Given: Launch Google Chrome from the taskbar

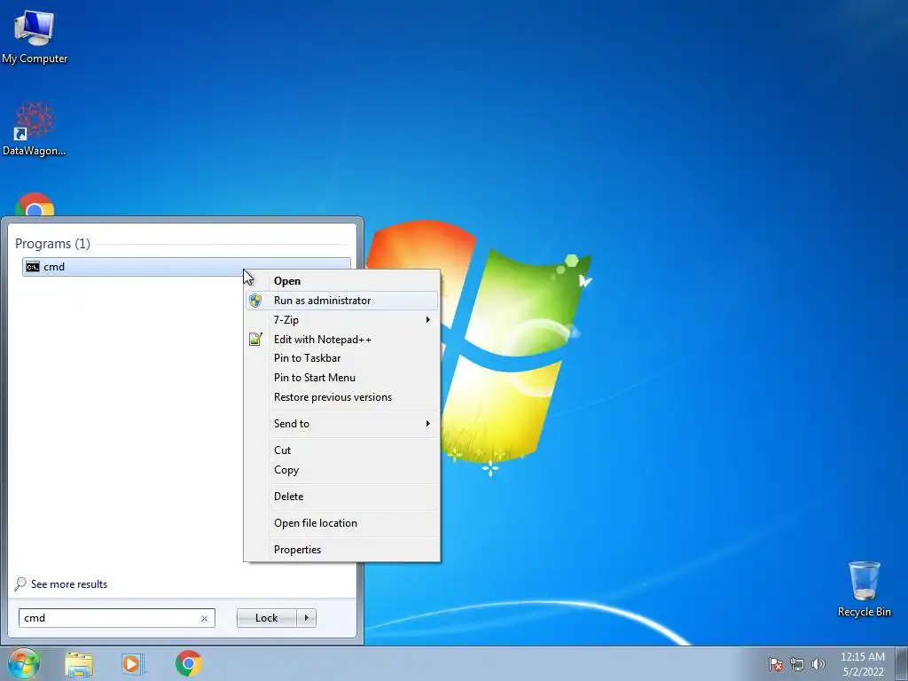Looking at the screenshot, I should click(189, 663).
